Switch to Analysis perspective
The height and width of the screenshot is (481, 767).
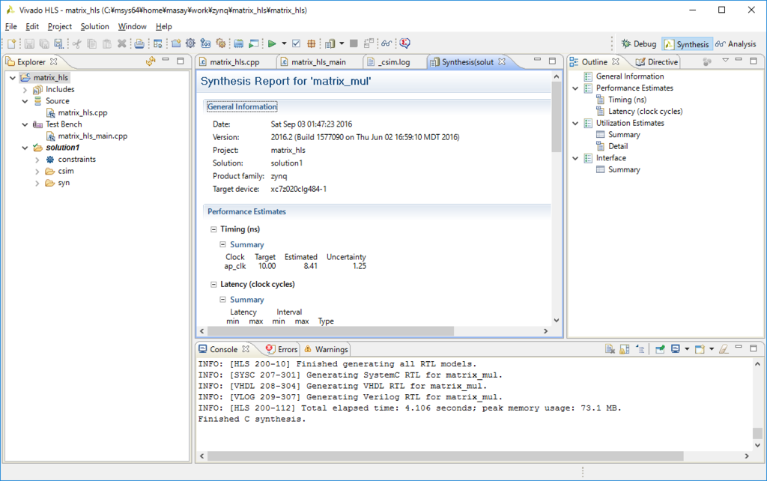point(736,44)
